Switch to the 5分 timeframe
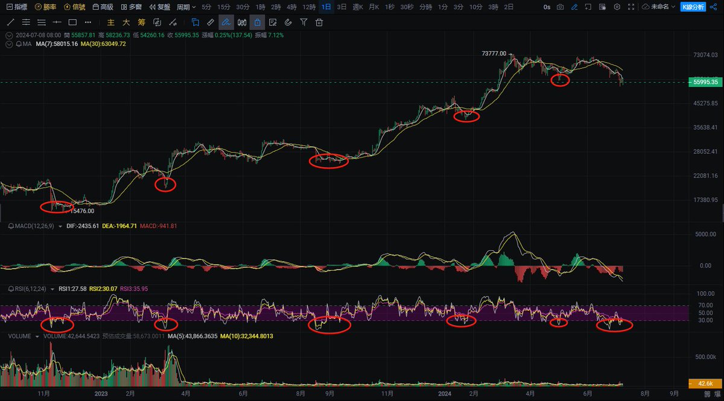Viewport: 724px width, 401px height. (x=207, y=7)
